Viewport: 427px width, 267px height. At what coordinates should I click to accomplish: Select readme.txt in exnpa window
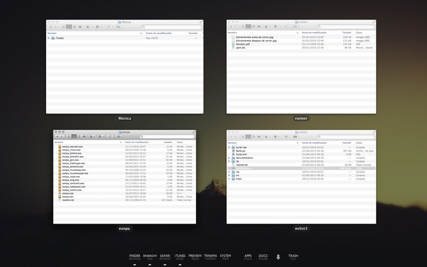pyautogui.click(x=66, y=200)
